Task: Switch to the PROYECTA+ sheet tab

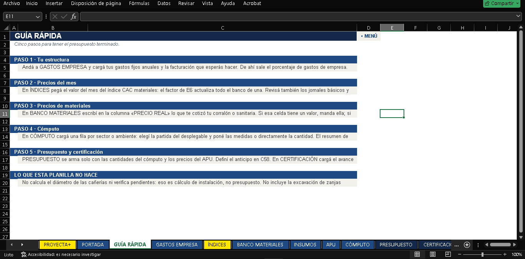Action: pyautogui.click(x=57, y=245)
